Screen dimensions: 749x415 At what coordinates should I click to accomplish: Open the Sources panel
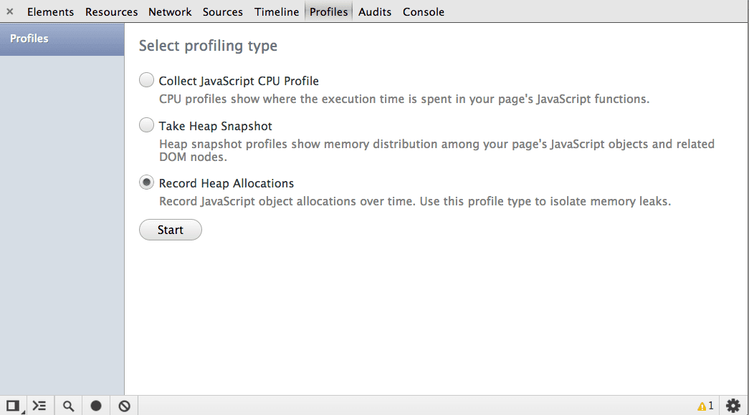[222, 11]
